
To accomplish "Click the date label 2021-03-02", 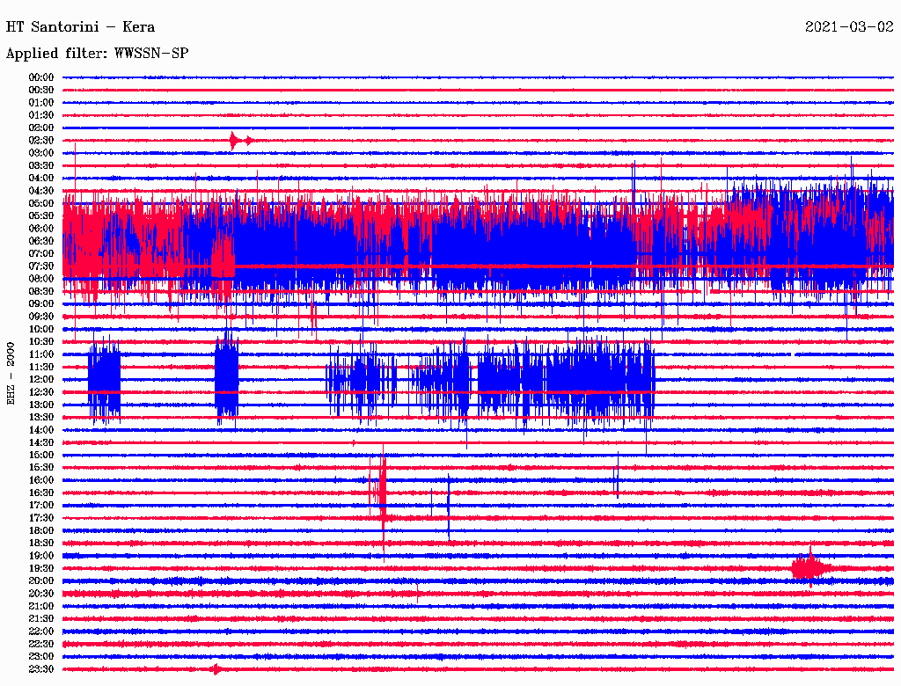I will click(849, 27).
